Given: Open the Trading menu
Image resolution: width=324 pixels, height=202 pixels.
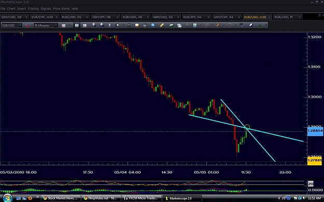Looking at the screenshot, I should pyautogui.click(x=33, y=9).
